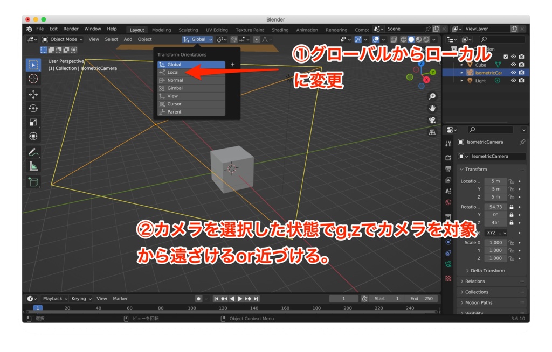Click the Rotation X value field showing 54.73
552x352 pixels.
click(x=496, y=206)
